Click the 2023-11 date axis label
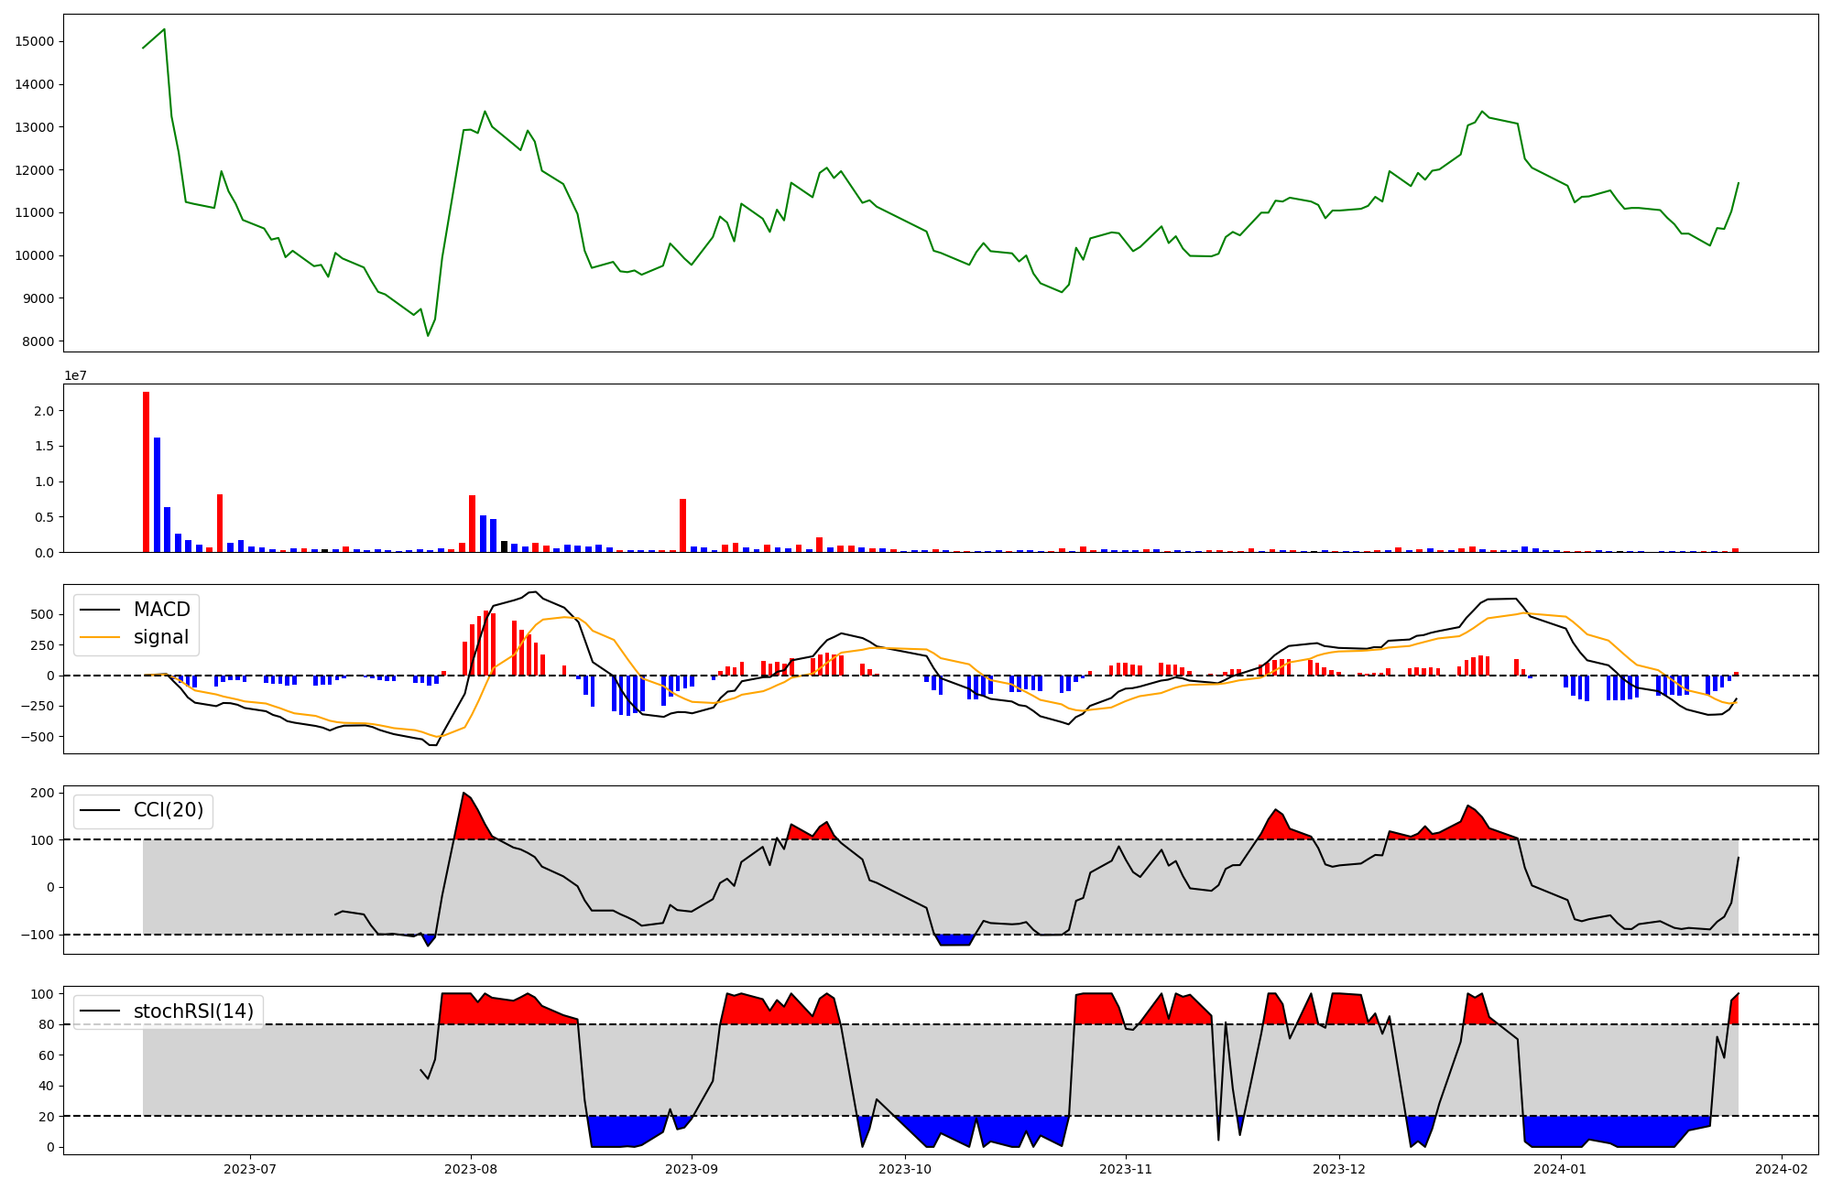 1126,1169
